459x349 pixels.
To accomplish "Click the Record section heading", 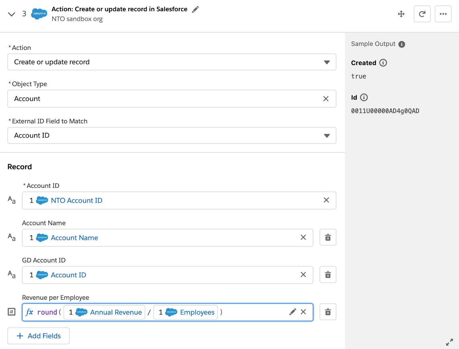I will [20, 167].
